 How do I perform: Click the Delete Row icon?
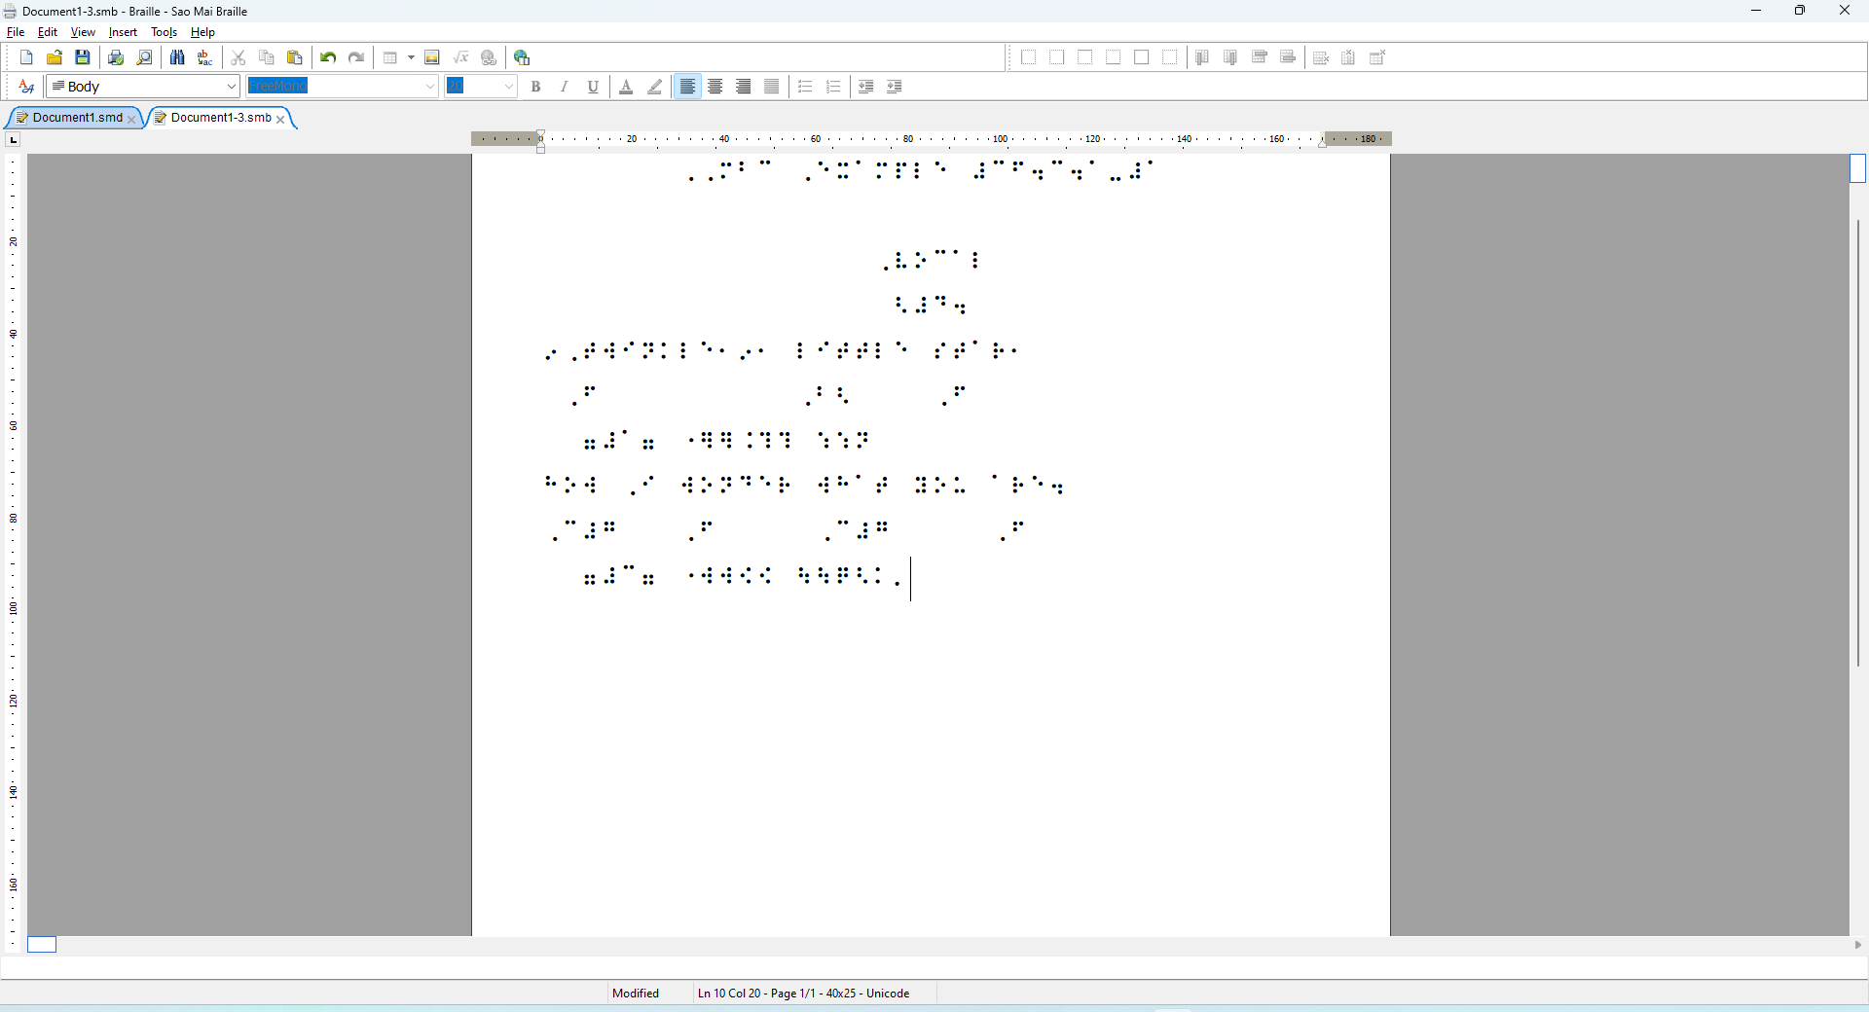pyautogui.click(x=1321, y=57)
